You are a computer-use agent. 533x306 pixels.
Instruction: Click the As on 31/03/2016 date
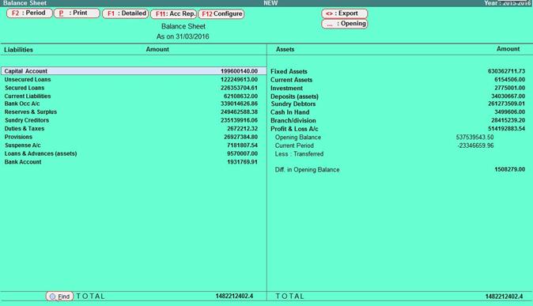183,36
